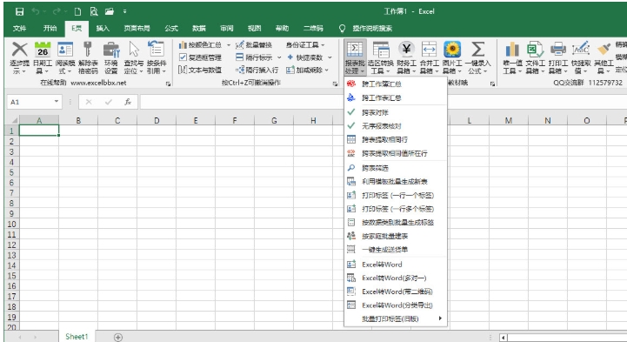Open the 财务工具箱 yen icon
The image size is (627, 342).
point(406,50)
